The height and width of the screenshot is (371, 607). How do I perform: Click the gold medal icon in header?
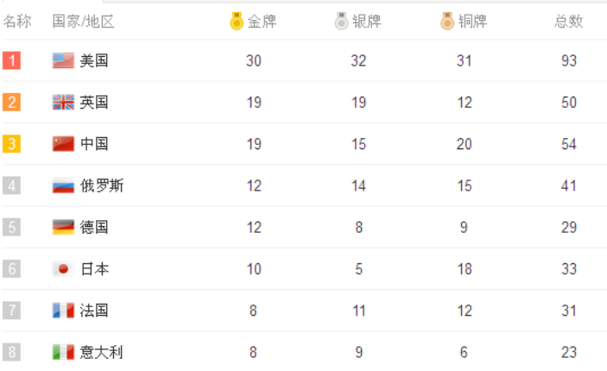(237, 22)
